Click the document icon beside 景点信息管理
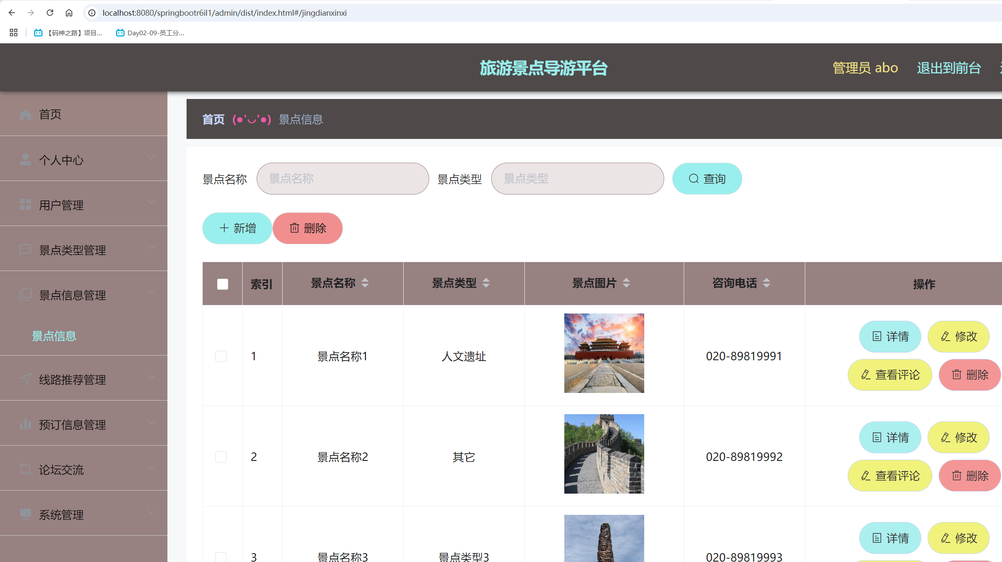Image resolution: width=1002 pixels, height=562 pixels. [x=25, y=294]
